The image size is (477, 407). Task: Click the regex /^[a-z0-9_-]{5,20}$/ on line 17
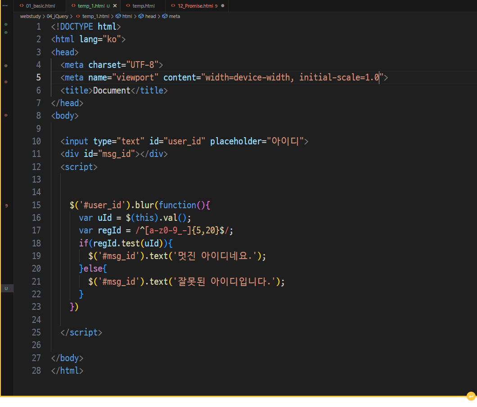click(182, 230)
